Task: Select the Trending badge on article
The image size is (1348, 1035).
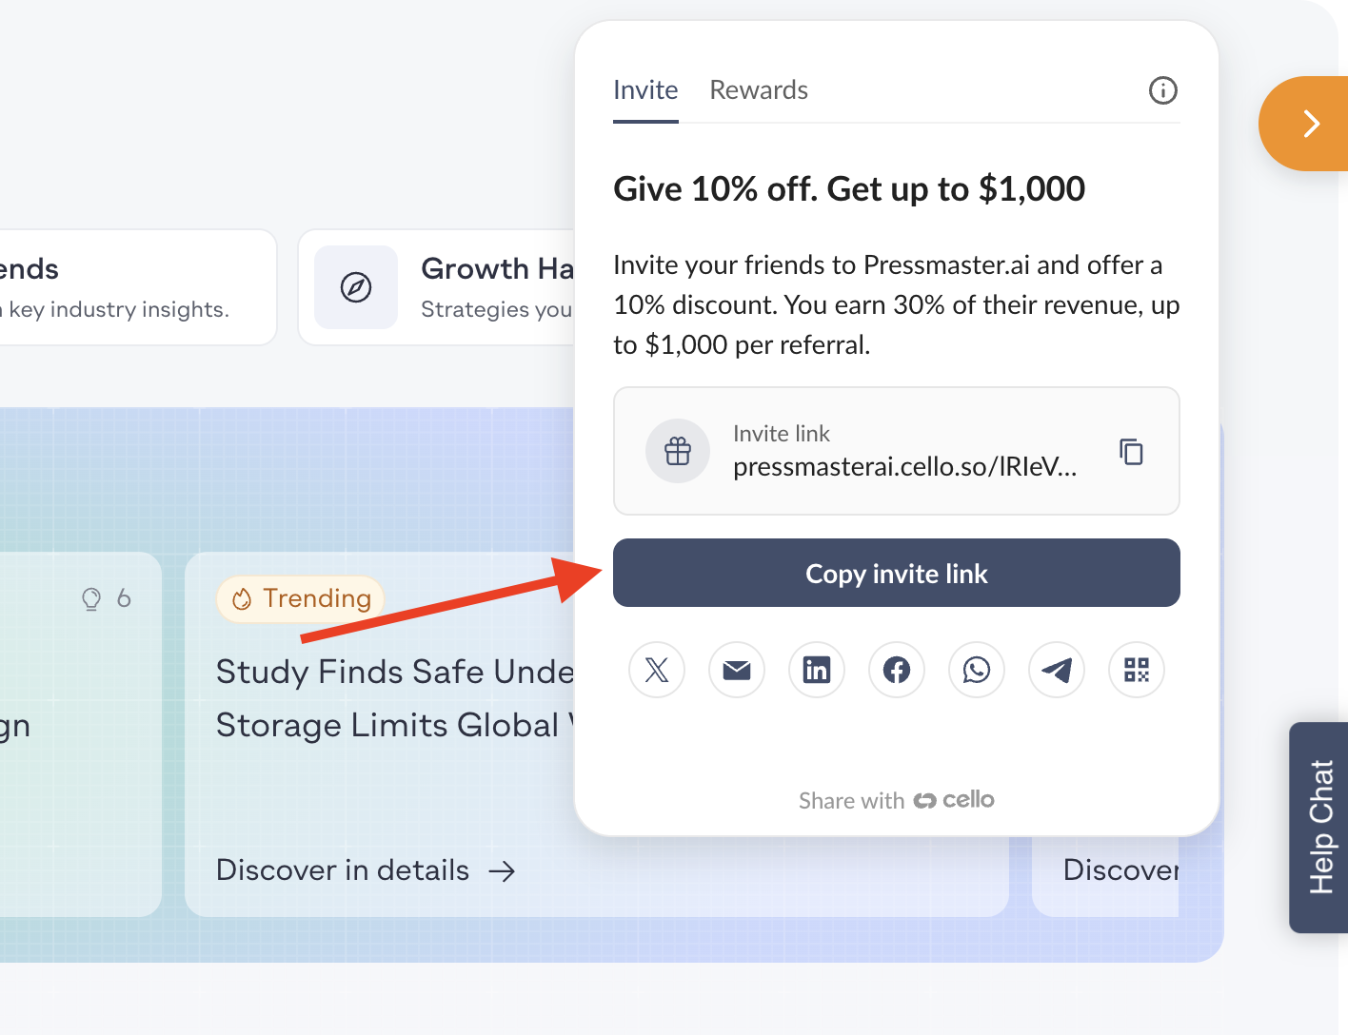Action: tap(301, 598)
